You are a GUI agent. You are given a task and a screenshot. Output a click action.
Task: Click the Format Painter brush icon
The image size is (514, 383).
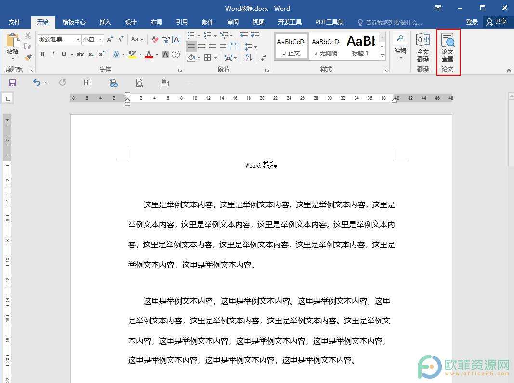pos(28,57)
